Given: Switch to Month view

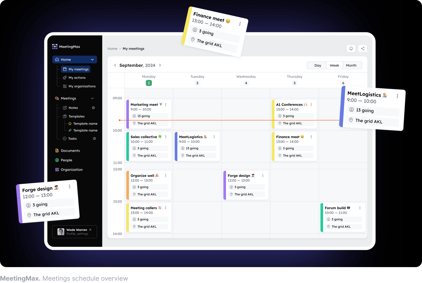Looking at the screenshot, I should (x=351, y=65).
